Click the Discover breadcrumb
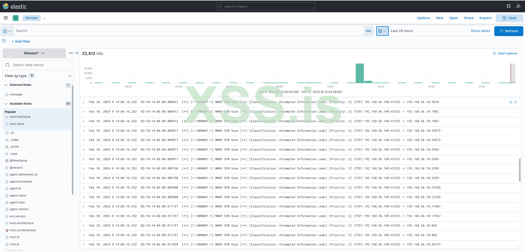This screenshot has height=252, width=525. point(32,18)
